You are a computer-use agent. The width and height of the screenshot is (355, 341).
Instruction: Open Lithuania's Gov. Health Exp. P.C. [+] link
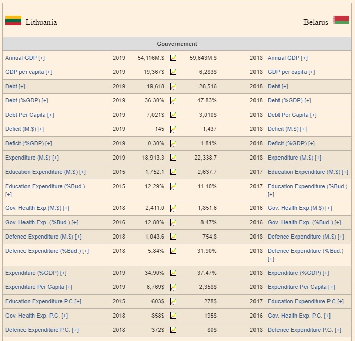click(x=36, y=316)
